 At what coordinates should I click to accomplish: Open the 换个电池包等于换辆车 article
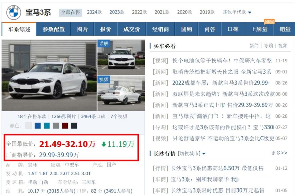click(222, 61)
